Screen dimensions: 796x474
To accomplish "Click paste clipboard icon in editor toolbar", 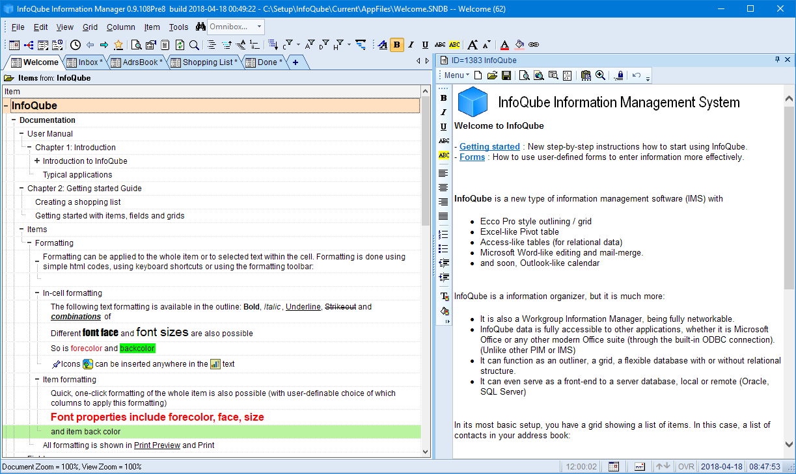I will 586,75.
